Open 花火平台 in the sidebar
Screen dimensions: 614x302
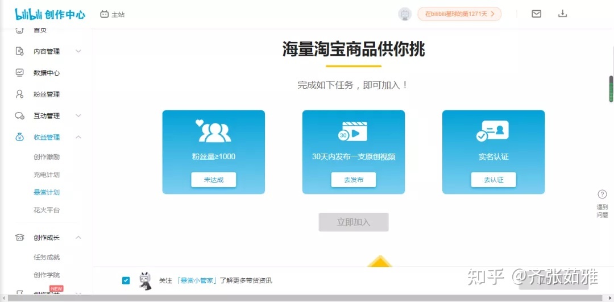[47, 210]
